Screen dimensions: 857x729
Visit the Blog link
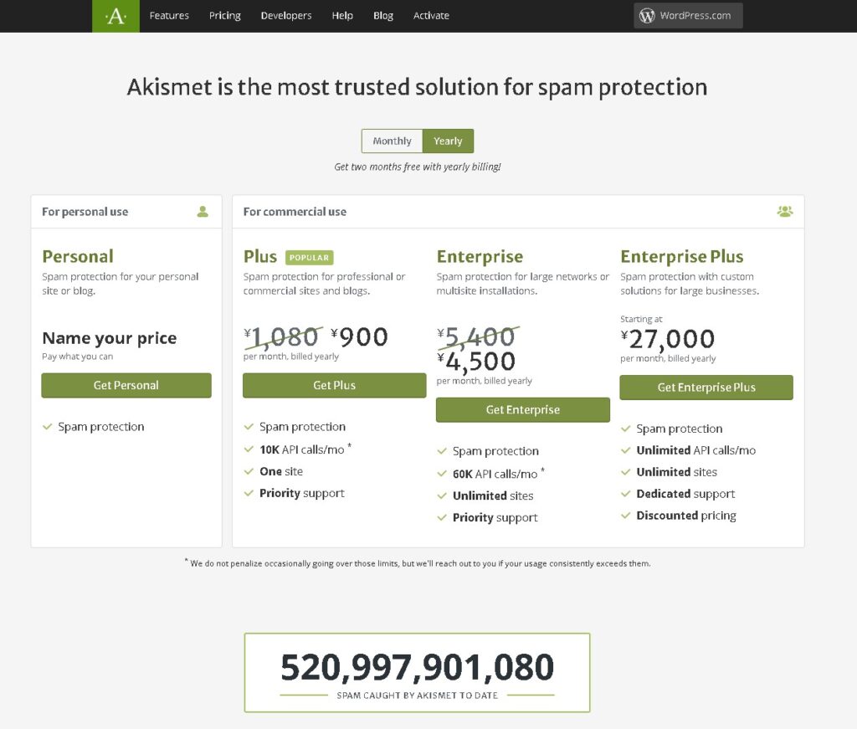(383, 16)
